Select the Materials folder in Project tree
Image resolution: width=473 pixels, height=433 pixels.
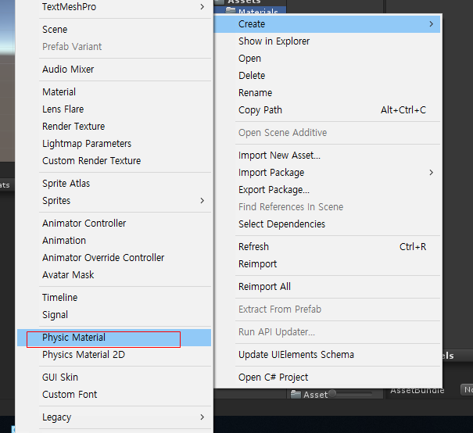[x=252, y=11]
